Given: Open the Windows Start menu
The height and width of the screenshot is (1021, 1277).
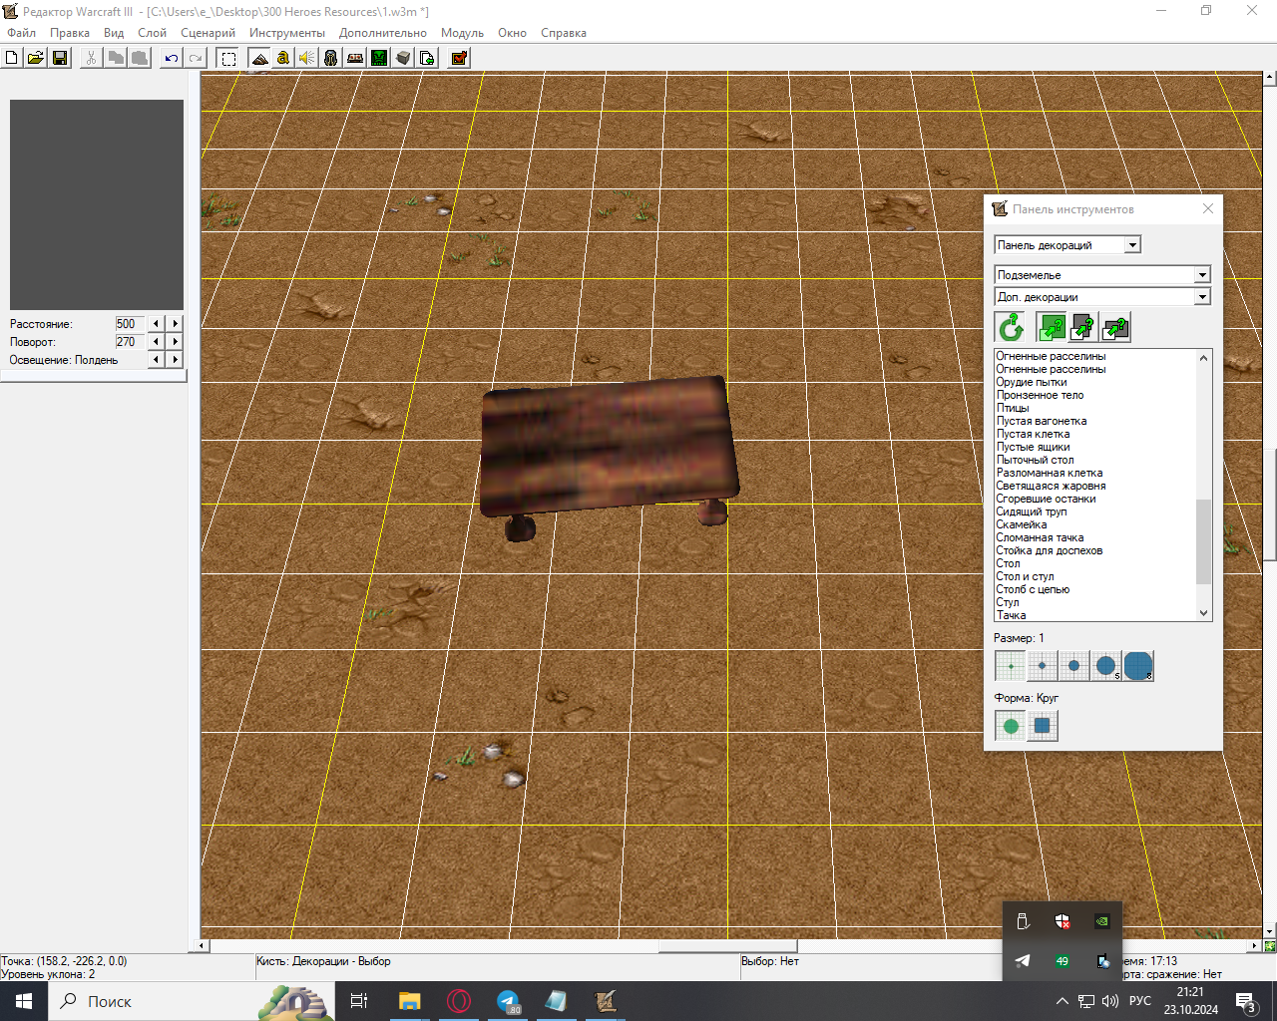Looking at the screenshot, I should pyautogui.click(x=24, y=1001).
